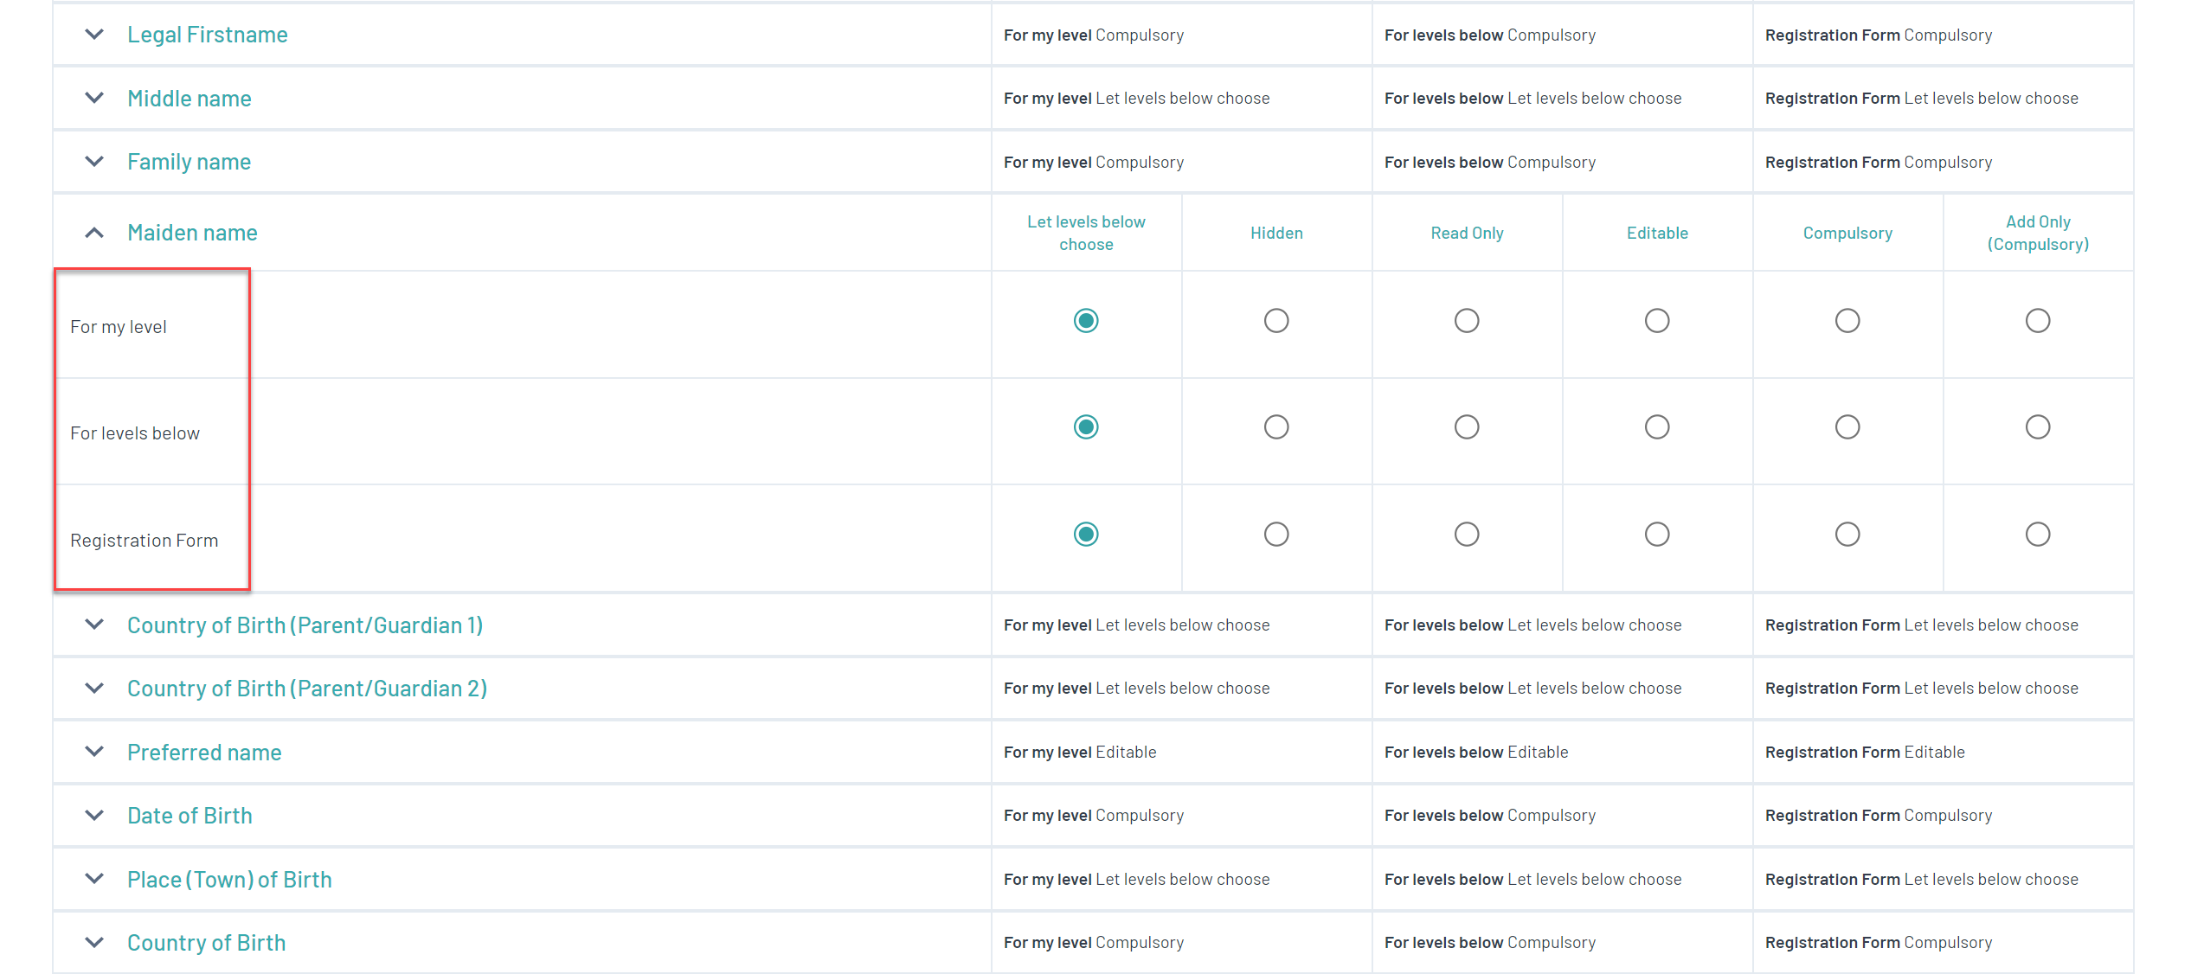
Task: Select Hidden for my level
Action: pyautogui.click(x=1276, y=321)
